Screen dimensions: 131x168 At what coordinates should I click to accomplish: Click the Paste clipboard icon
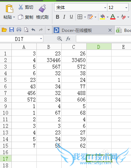click(9, 8)
